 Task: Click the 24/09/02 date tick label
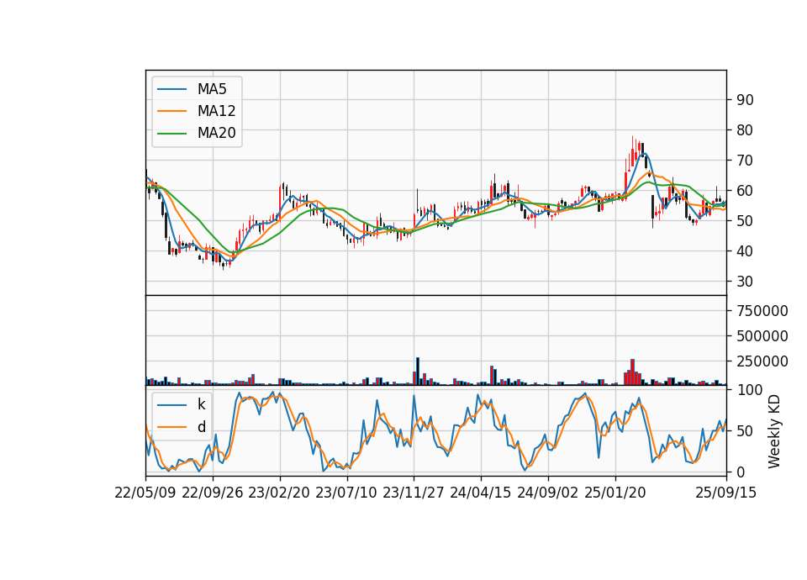tap(547, 493)
